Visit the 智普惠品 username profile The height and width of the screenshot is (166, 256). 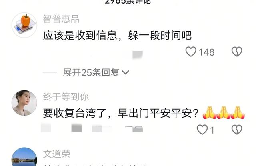pos(61,19)
